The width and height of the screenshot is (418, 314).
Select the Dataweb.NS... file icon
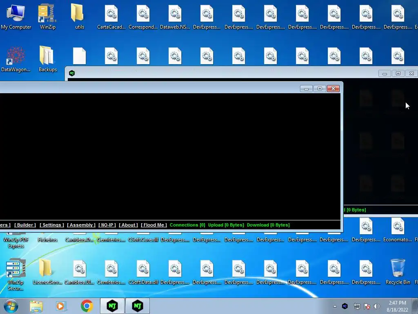175,16
